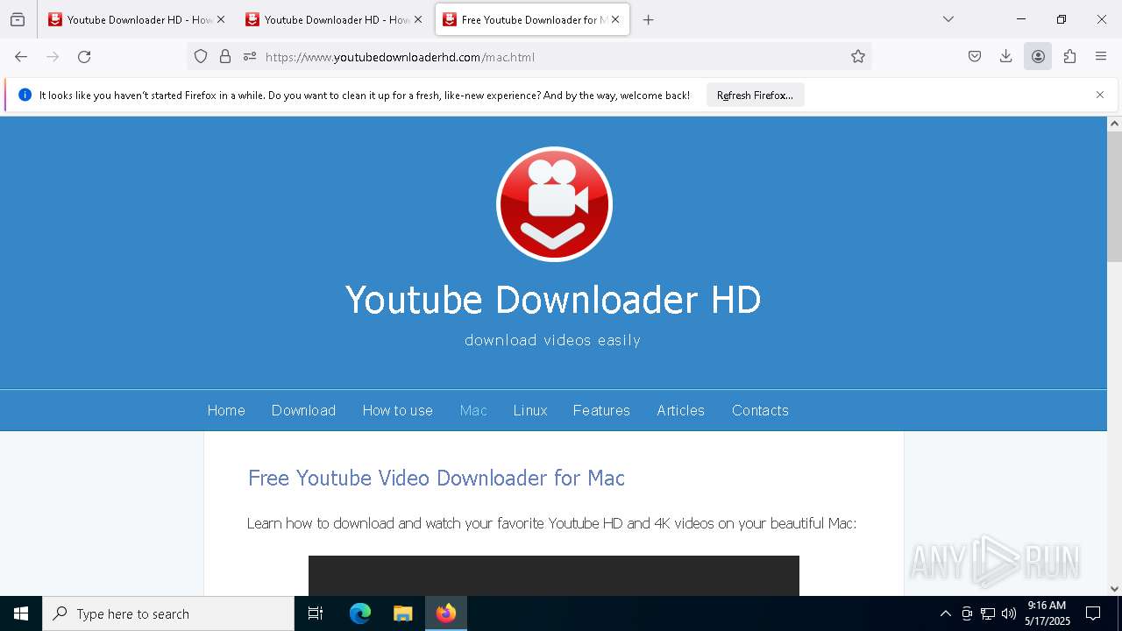Image resolution: width=1122 pixels, height=631 pixels.
Task: Save page to Pocket
Action: pos(975,57)
